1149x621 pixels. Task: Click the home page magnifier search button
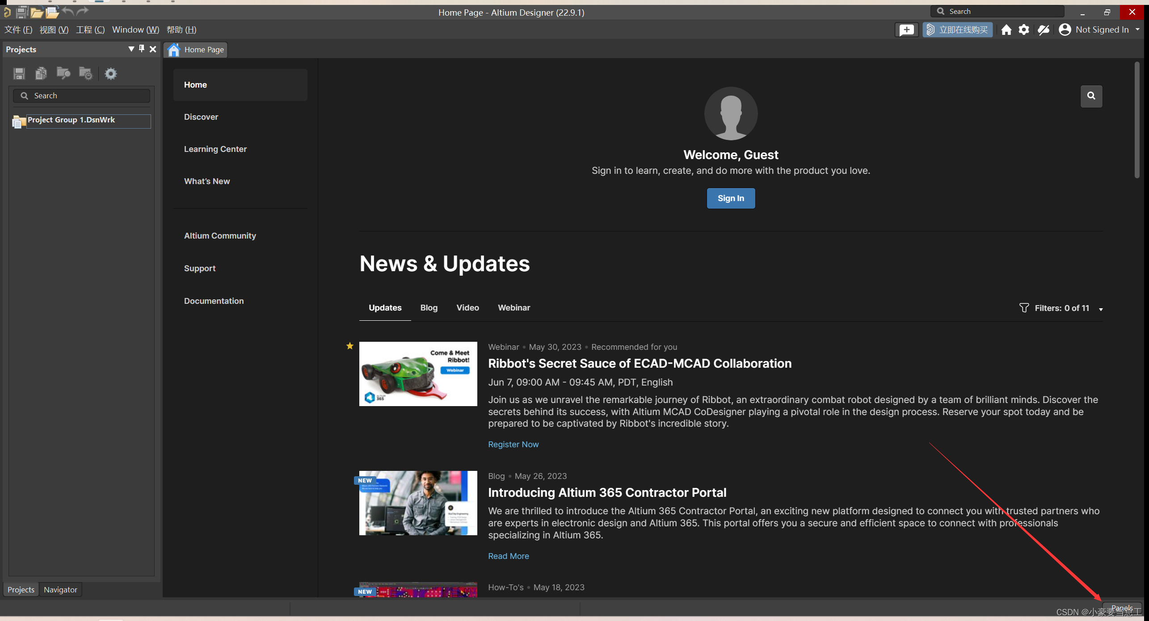point(1091,96)
